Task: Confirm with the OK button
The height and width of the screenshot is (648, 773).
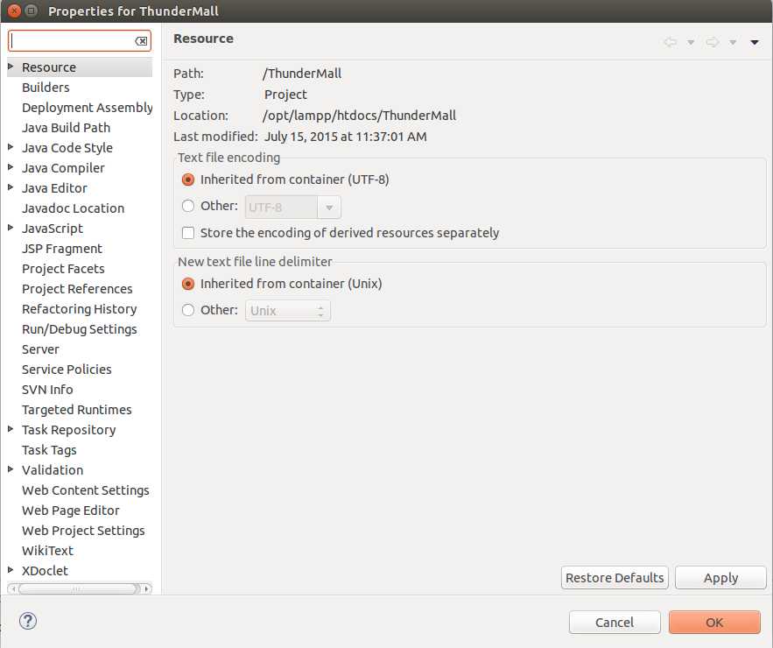Action: (x=715, y=623)
